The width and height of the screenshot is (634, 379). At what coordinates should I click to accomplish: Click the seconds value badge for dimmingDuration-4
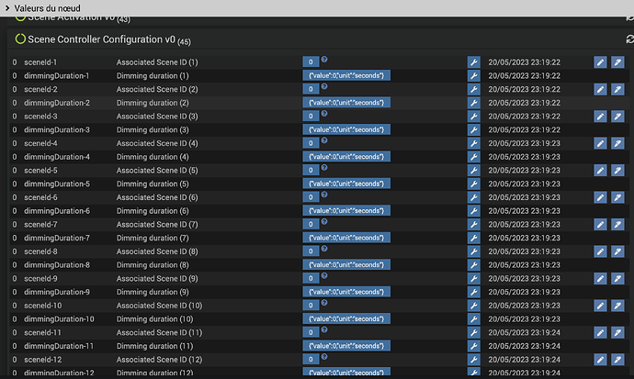346,157
